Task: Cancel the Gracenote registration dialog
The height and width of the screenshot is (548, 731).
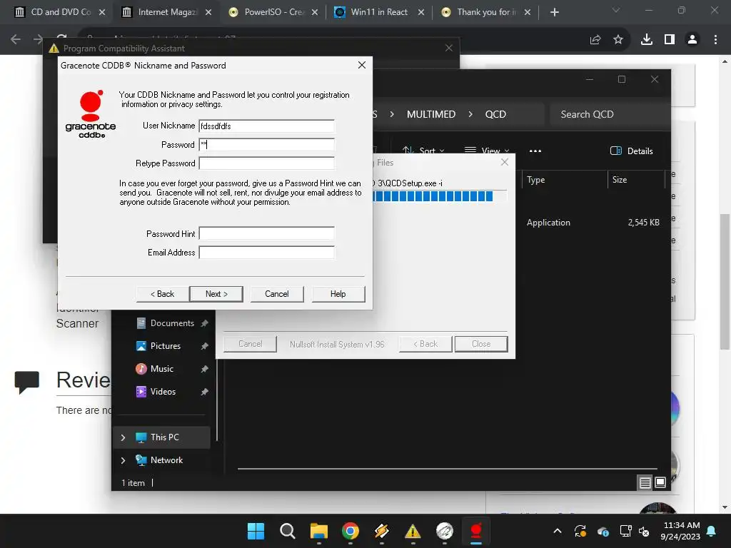Action: [x=277, y=294]
